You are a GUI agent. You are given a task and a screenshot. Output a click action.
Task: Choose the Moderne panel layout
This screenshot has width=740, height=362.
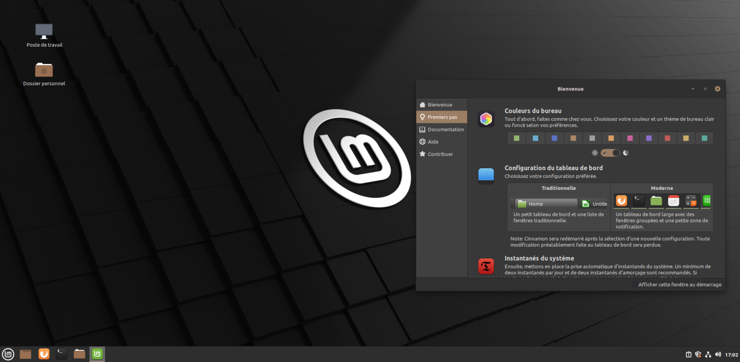662,207
